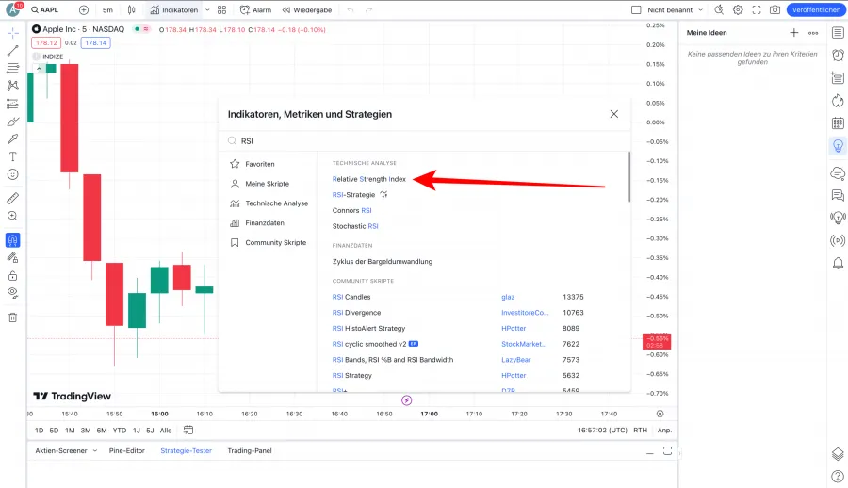This screenshot has width=848, height=488.
Task: Open the Meine Ideen more options menu
Action: pyautogui.click(x=813, y=33)
